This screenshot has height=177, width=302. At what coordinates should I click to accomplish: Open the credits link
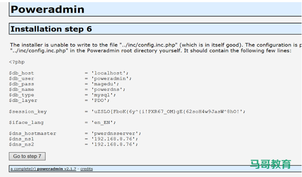[86, 169]
